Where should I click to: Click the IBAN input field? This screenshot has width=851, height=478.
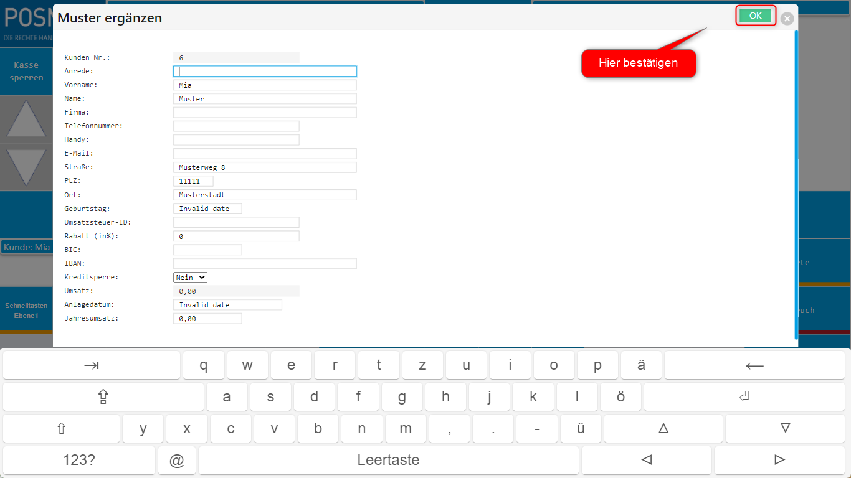[265, 264]
